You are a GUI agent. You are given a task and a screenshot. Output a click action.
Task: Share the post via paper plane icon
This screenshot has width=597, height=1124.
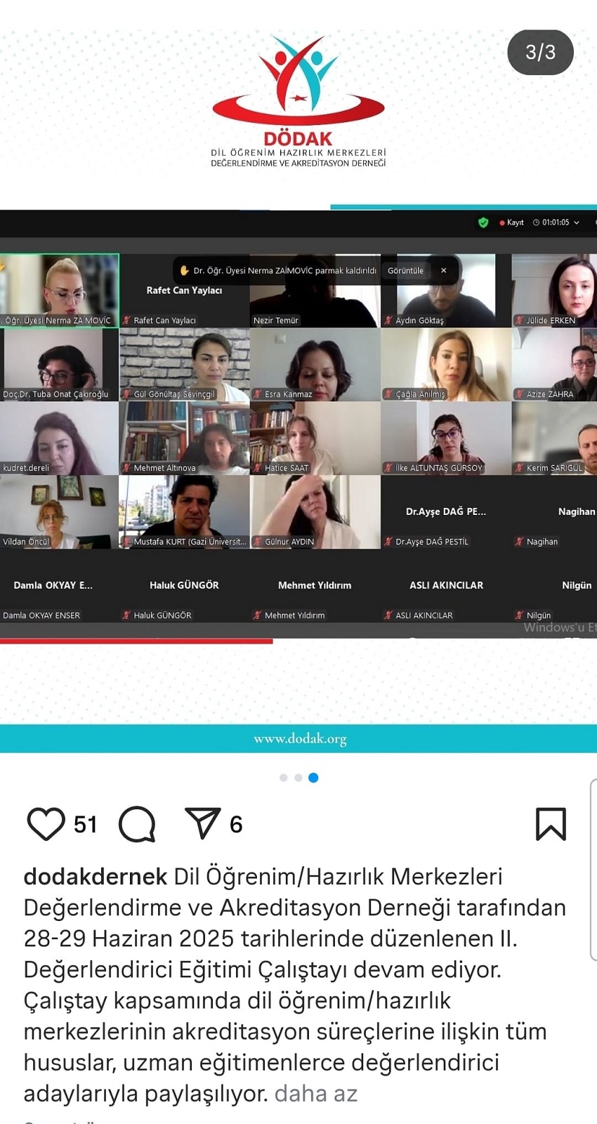coord(202,823)
